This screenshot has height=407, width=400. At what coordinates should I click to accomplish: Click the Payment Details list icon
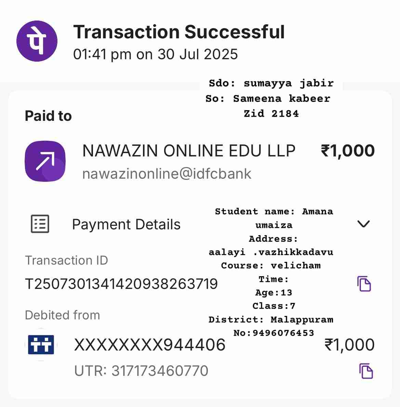[40, 224]
